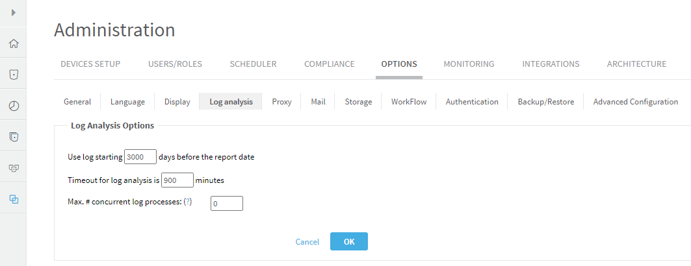Go to the Scheduler tab

253,64
